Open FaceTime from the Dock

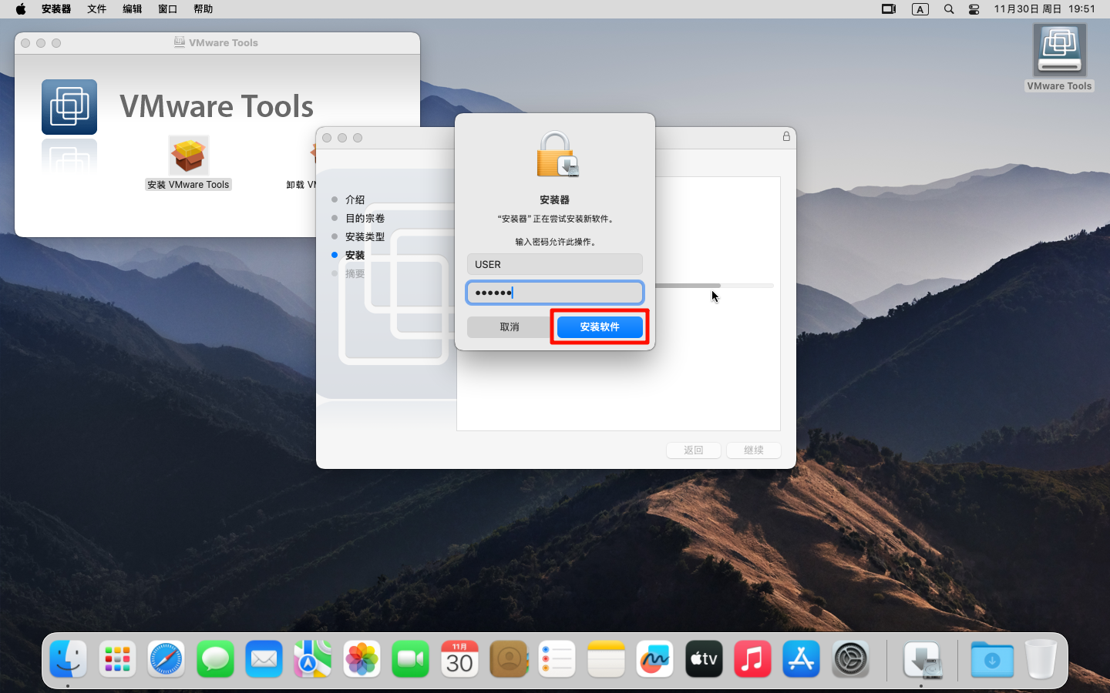point(411,659)
